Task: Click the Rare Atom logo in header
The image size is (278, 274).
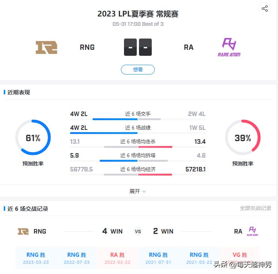Action: [229, 47]
